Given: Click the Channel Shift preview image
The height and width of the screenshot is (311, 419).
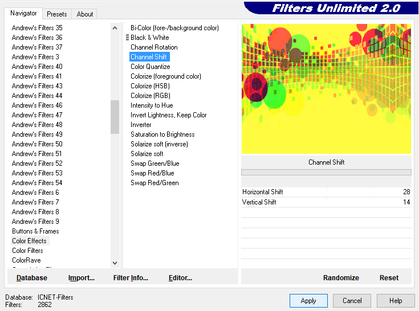Looking at the screenshot, I should (326, 89).
